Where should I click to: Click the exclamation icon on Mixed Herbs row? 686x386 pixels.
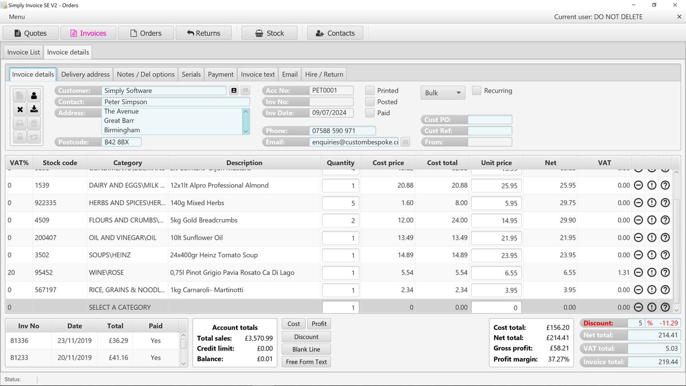click(652, 203)
